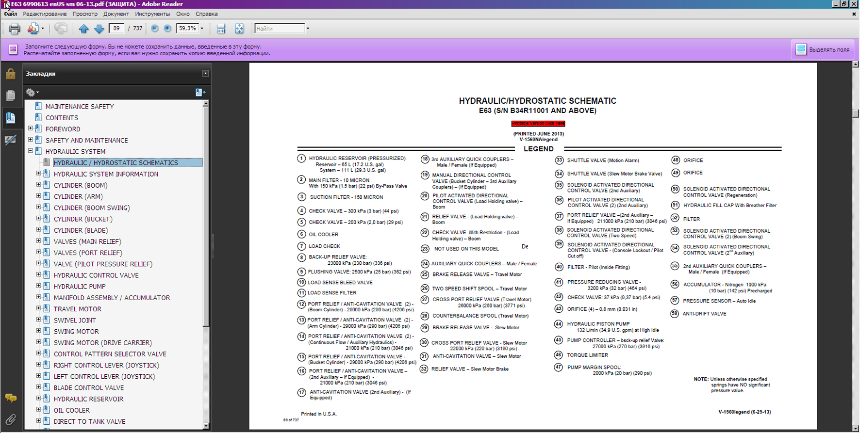
Task: Click the security padlock icon
Action: click(x=11, y=74)
